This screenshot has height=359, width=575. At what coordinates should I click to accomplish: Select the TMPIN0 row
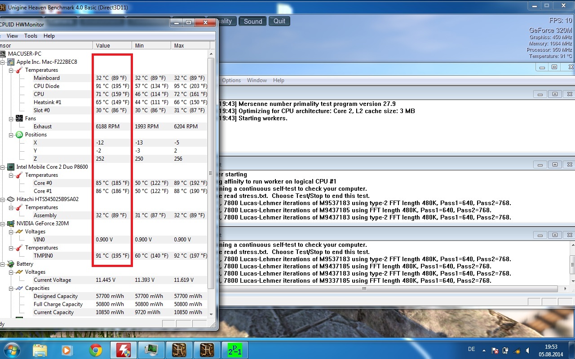(x=104, y=256)
